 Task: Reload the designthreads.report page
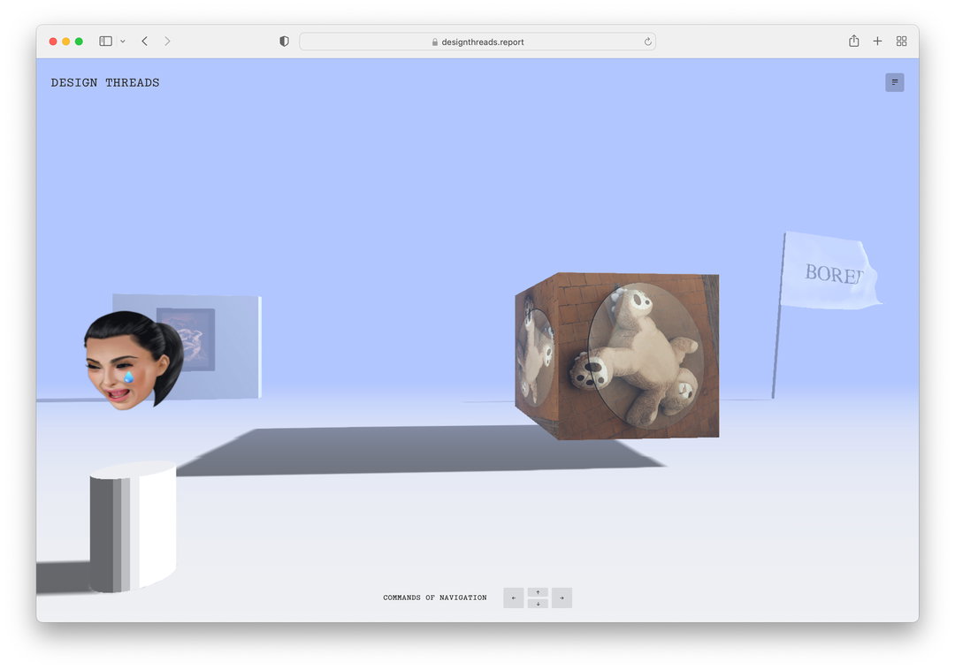647,42
